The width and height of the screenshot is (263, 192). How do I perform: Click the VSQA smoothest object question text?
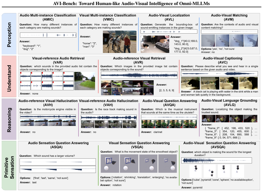(139, 152)
